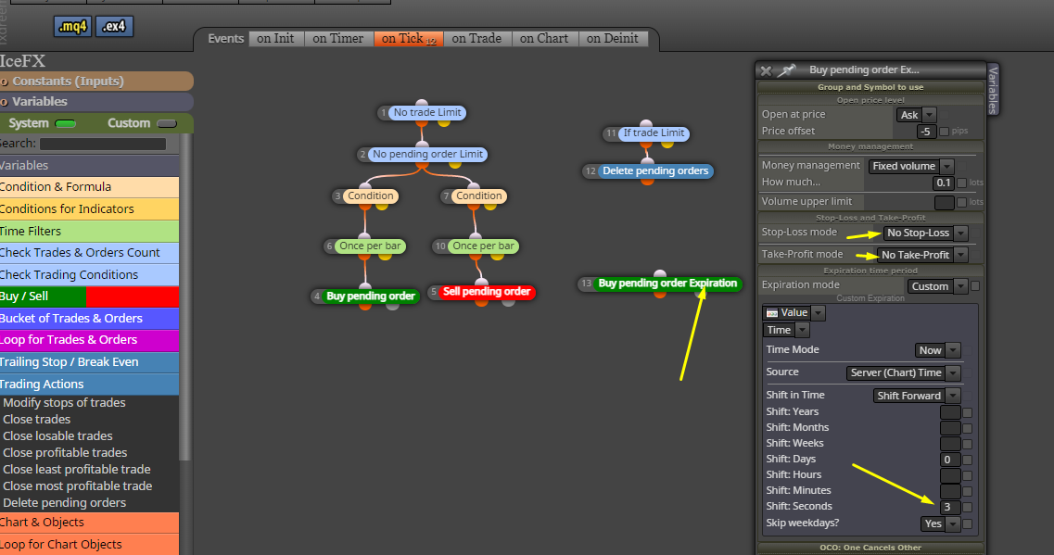
Task: Pin the Buy pending order properties panel
Action: [786, 69]
